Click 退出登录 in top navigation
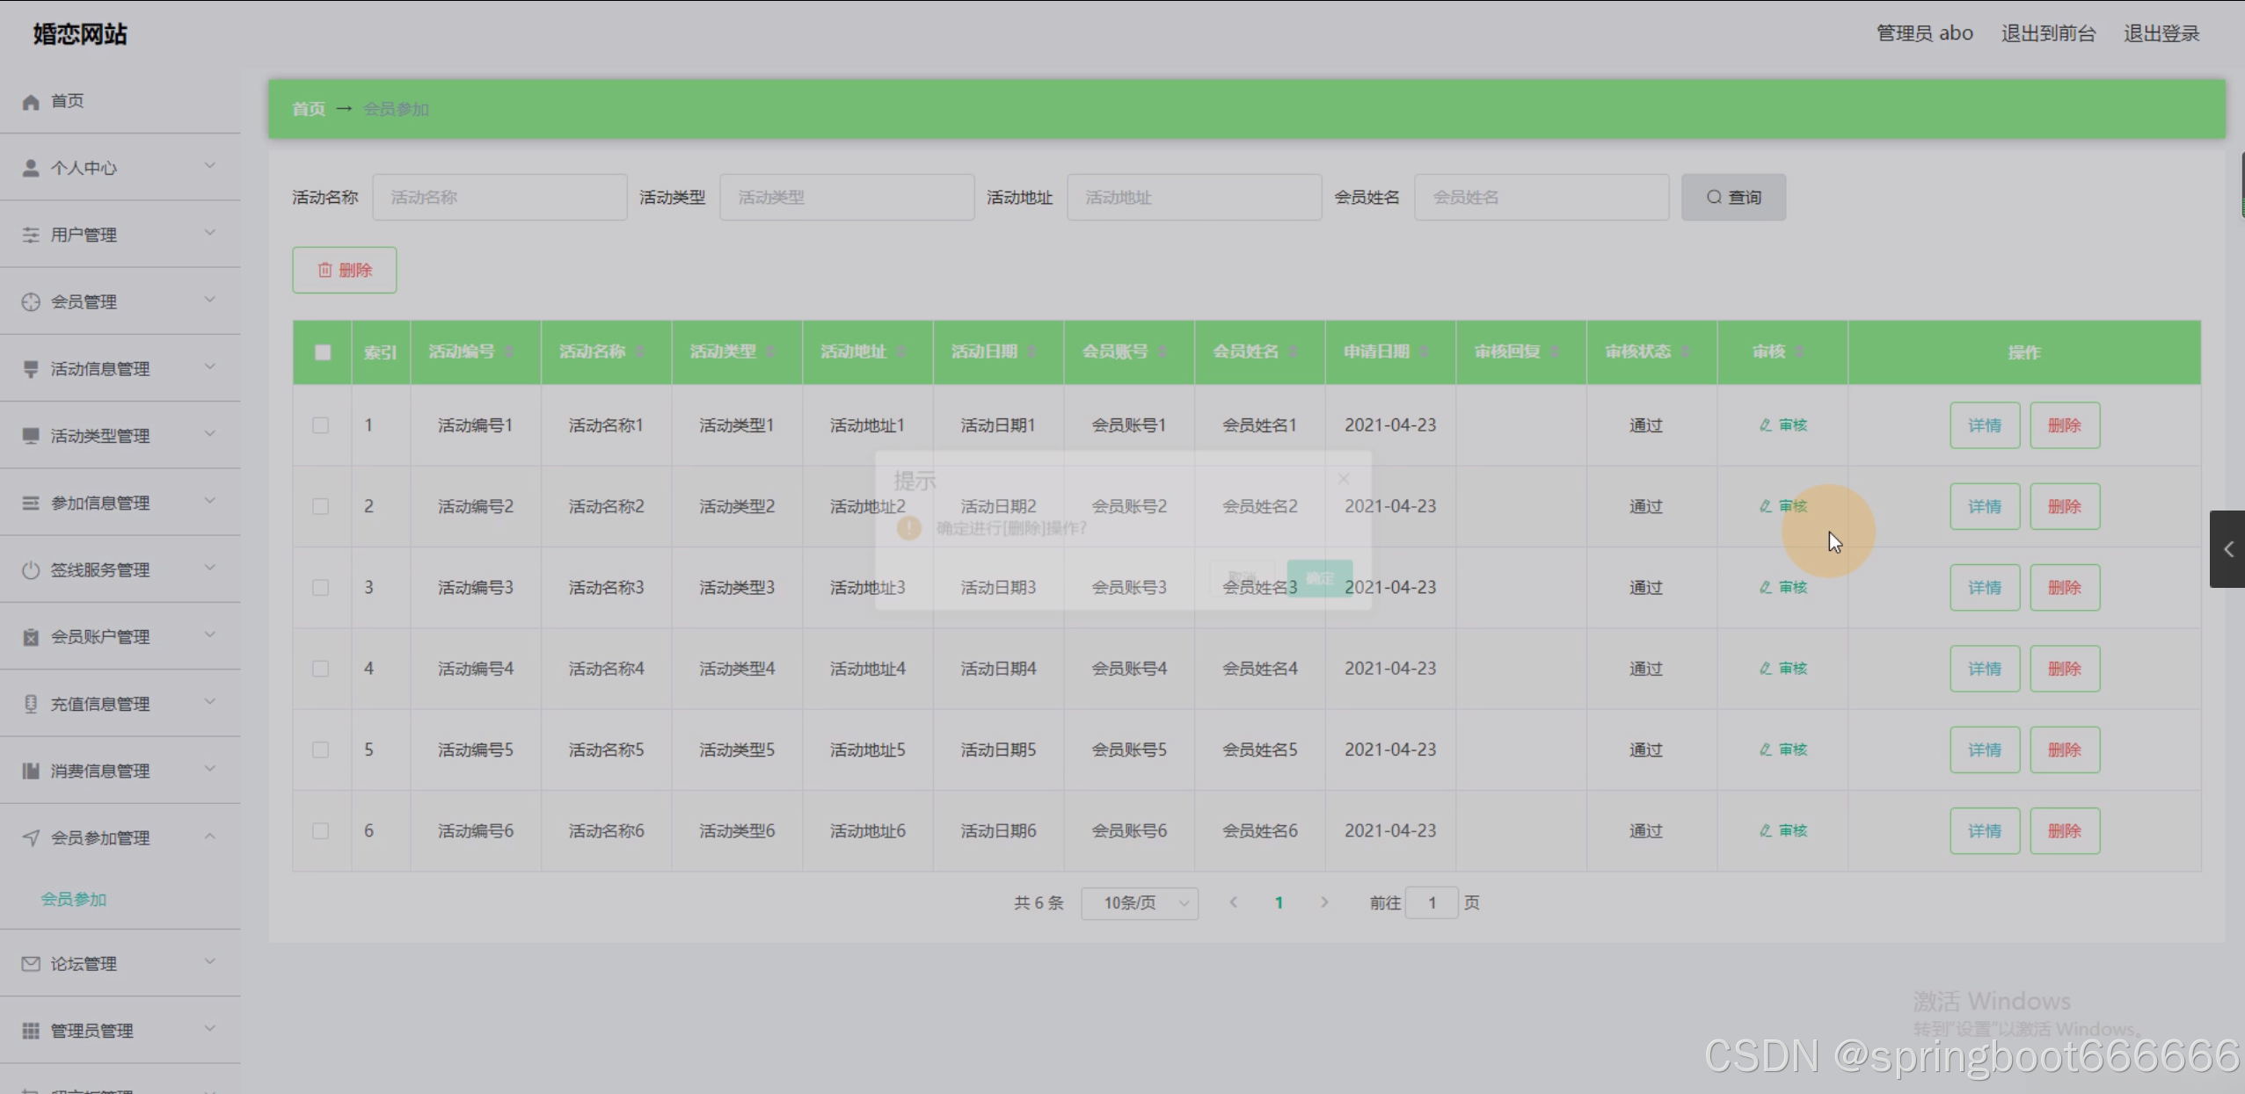Screen dimensions: 2245x1094 pos(2161,33)
